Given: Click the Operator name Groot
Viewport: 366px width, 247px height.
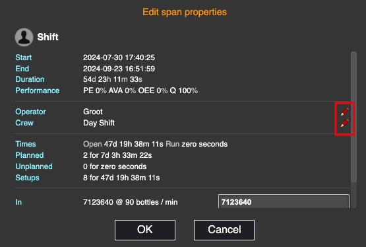Looking at the screenshot, I should pyautogui.click(x=93, y=112).
